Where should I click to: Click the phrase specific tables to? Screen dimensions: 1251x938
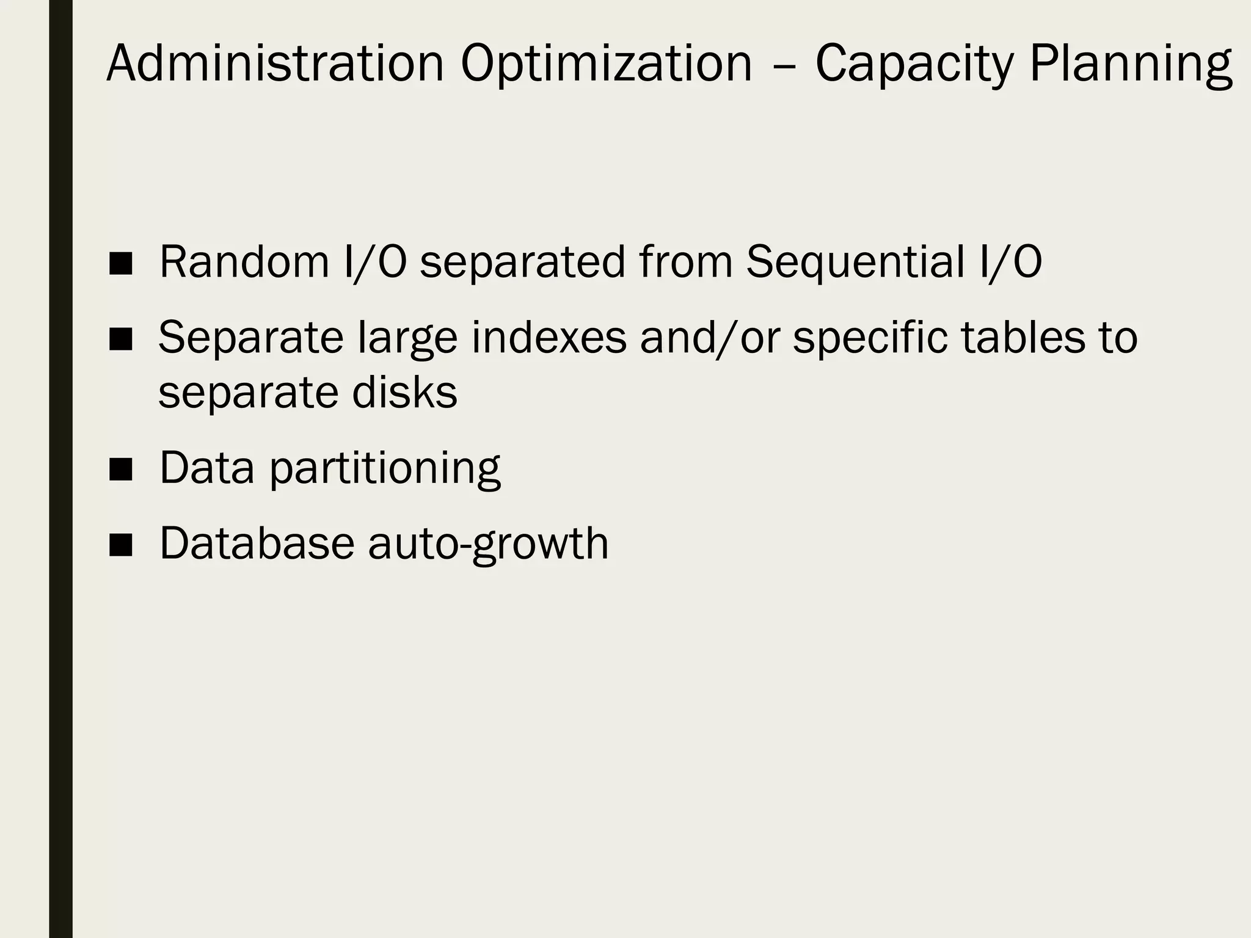click(x=965, y=338)
